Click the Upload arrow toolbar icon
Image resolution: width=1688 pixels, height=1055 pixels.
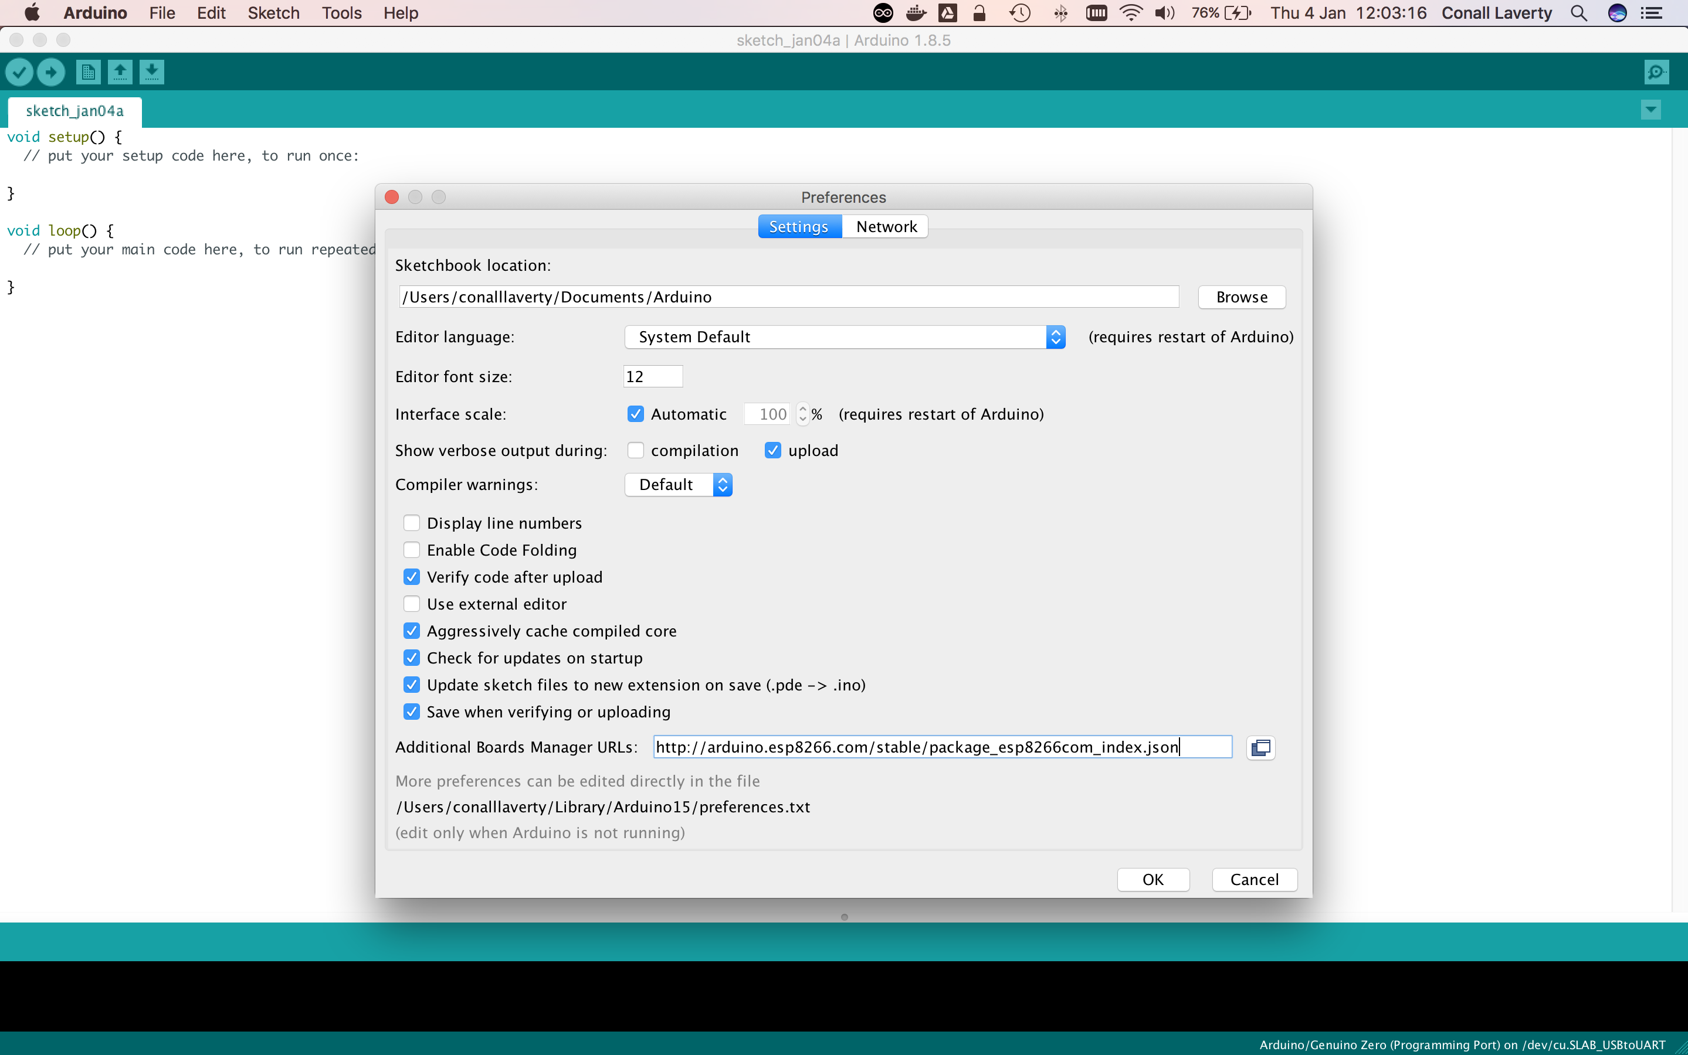click(51, 72)
